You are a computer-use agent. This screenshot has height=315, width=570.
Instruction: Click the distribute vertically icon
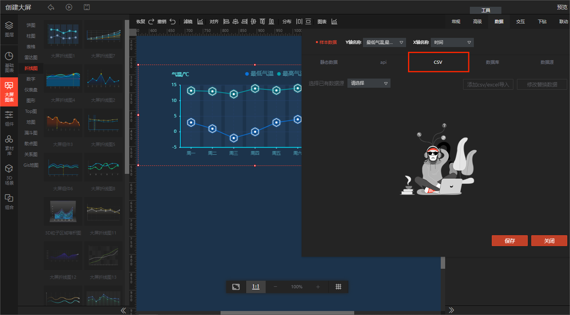tap(308, 22)
